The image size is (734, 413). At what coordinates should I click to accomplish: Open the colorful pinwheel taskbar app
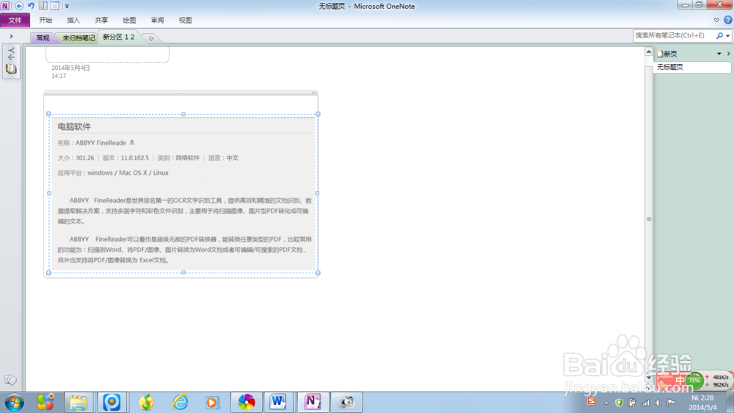(246, 402)
